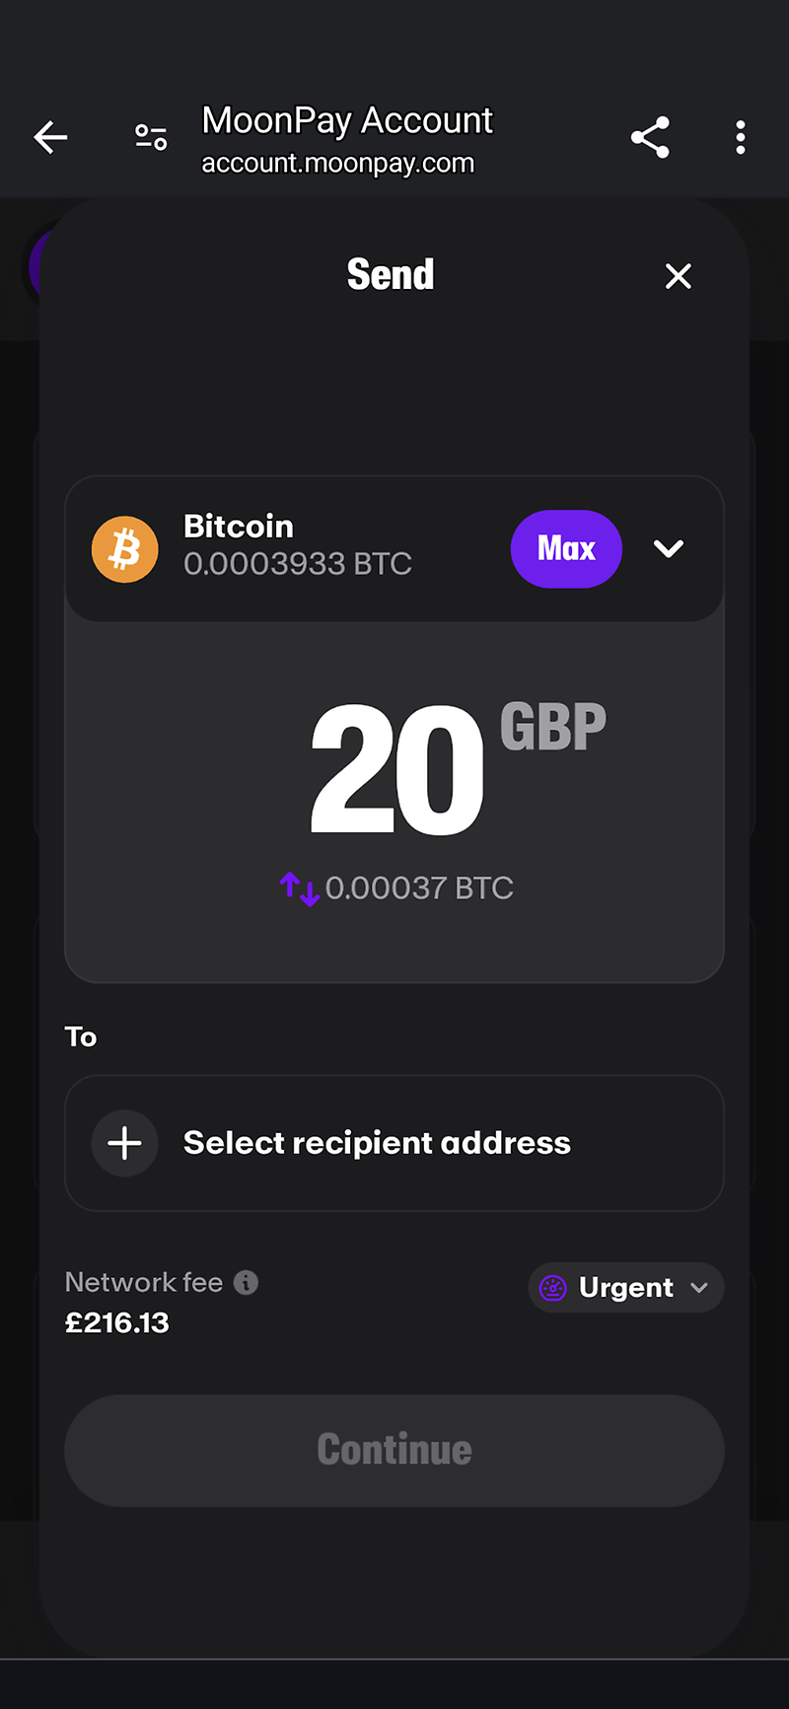This screenshot has height=1709, width=789.
Task: Click the plus icon for recipient
Action: (x=125, y=1143)
